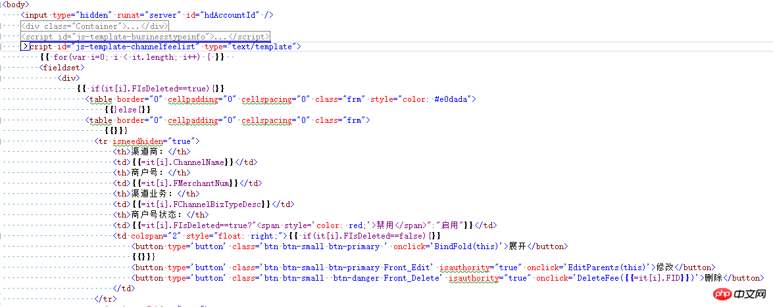Viewport: 773px width, 307px height.
Task: Click the 渠道业务: header cell text
Action: [153, 194]
